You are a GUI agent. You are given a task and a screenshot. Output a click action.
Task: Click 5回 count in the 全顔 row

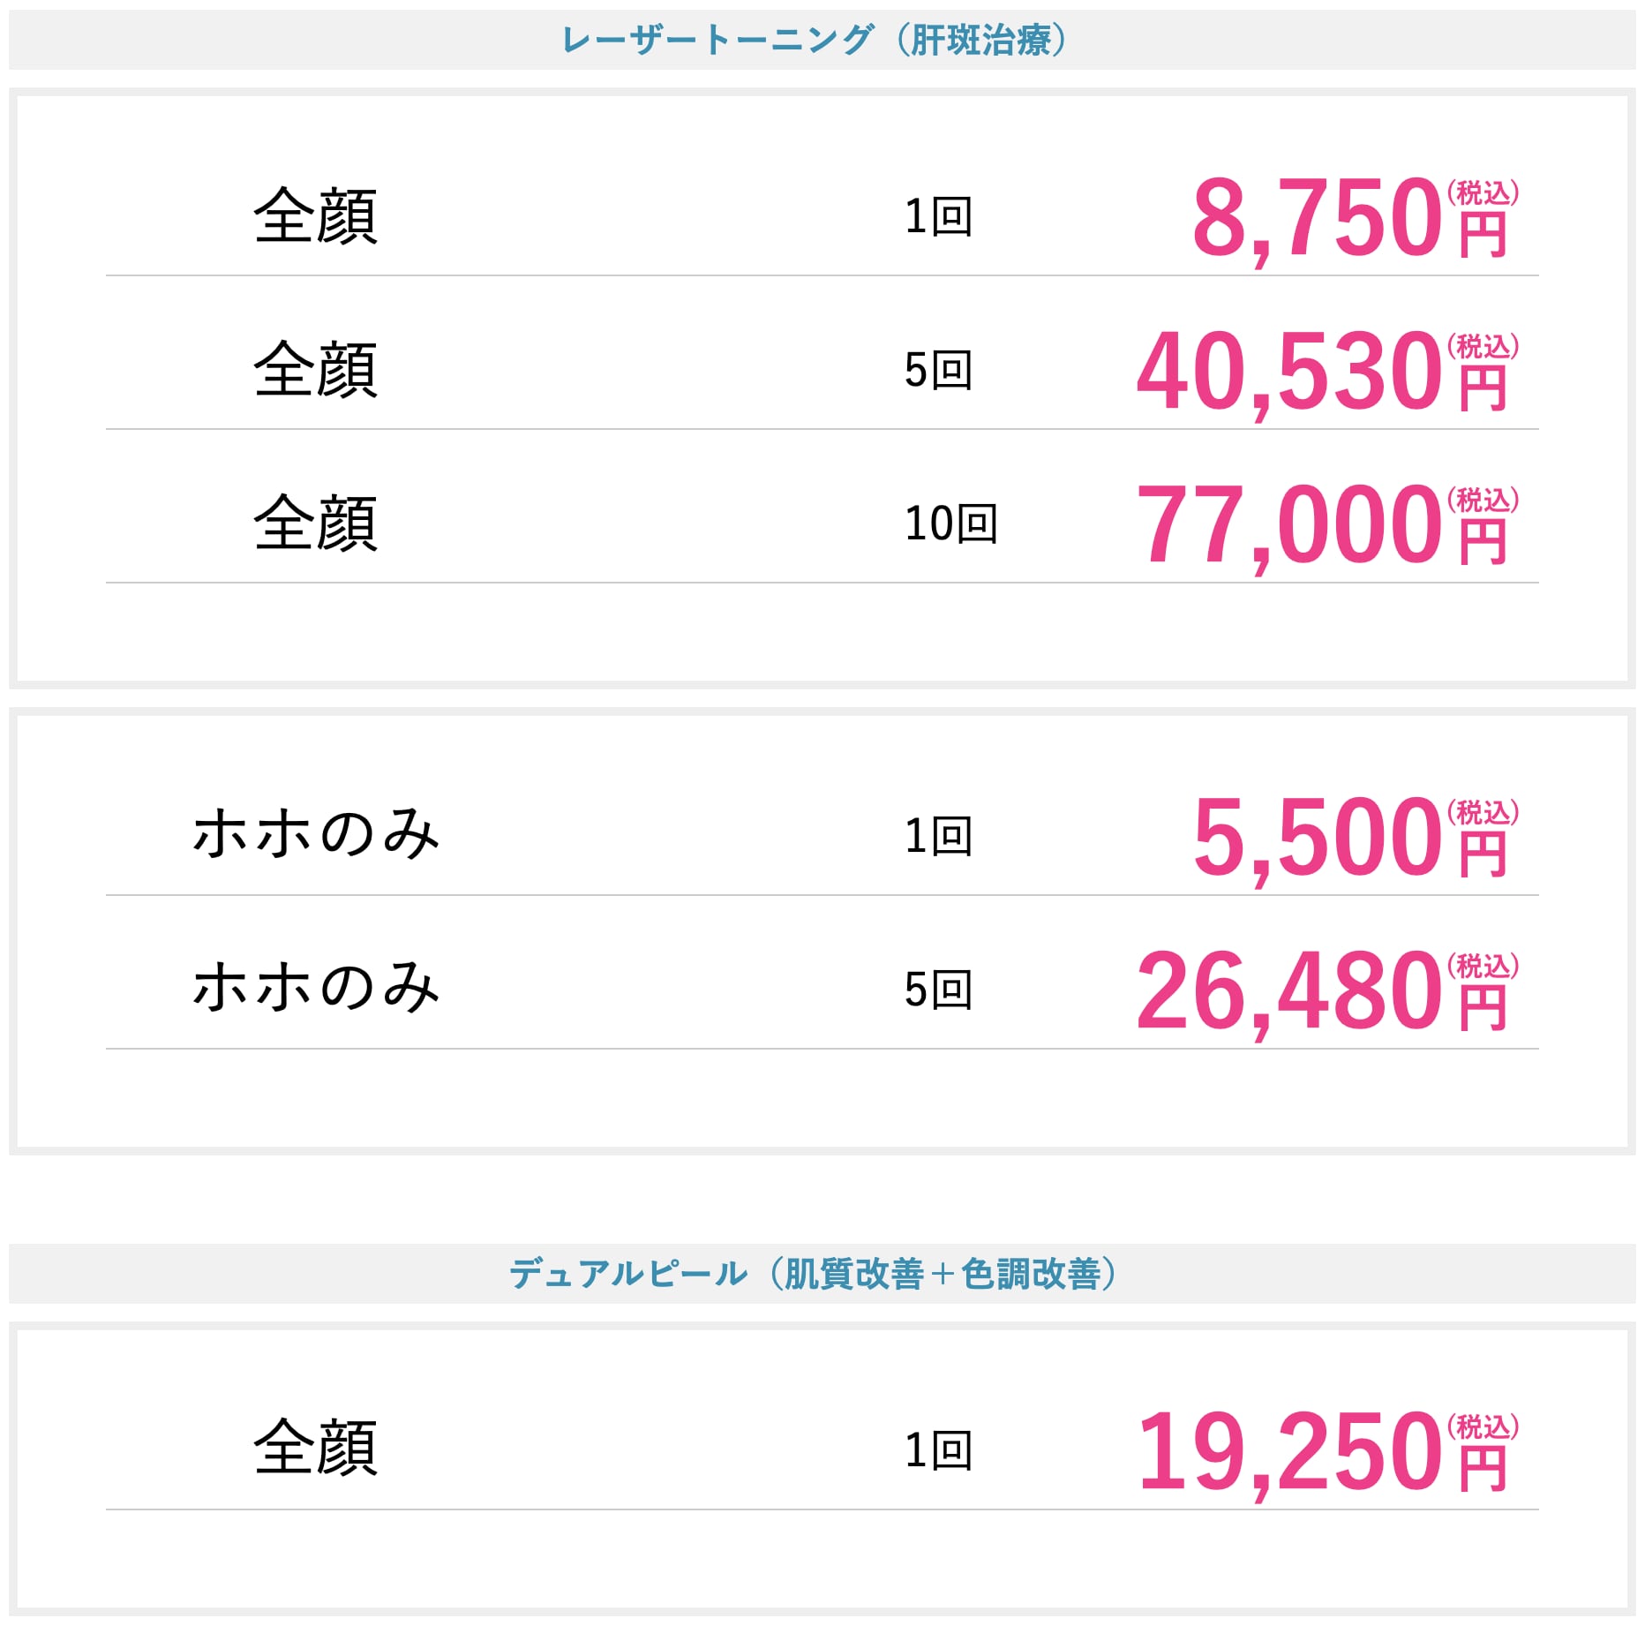(x=938, y=370)
